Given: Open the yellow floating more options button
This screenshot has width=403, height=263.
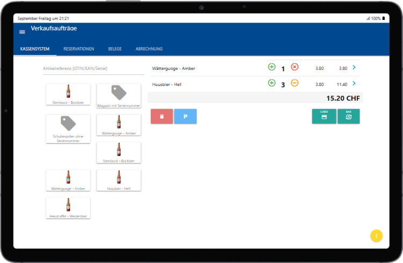Looking at the screenshot, I should coord(376,236).
